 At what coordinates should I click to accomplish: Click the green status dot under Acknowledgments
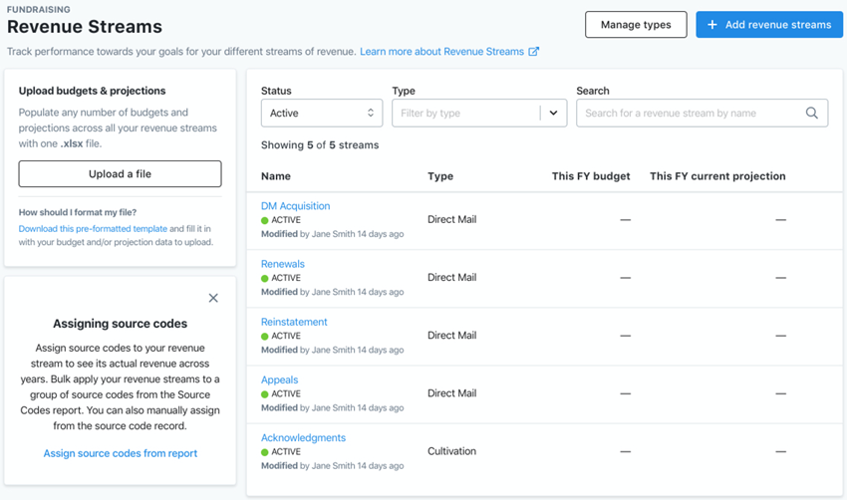coord(265,452)
